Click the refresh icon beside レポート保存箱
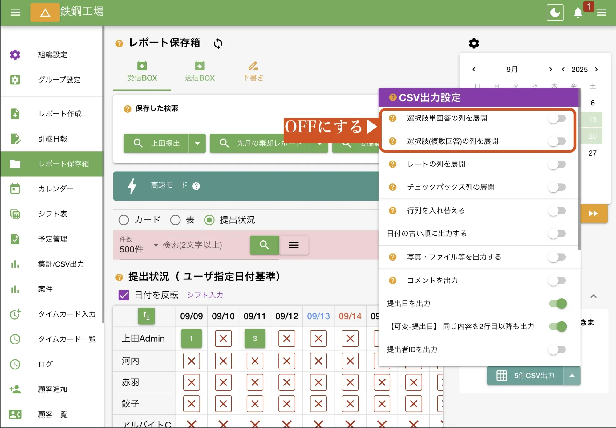 tap(218, 43)
